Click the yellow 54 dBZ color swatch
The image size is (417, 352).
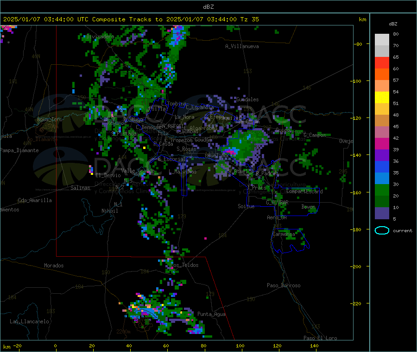pyautogui.click(x=382, y=97)
